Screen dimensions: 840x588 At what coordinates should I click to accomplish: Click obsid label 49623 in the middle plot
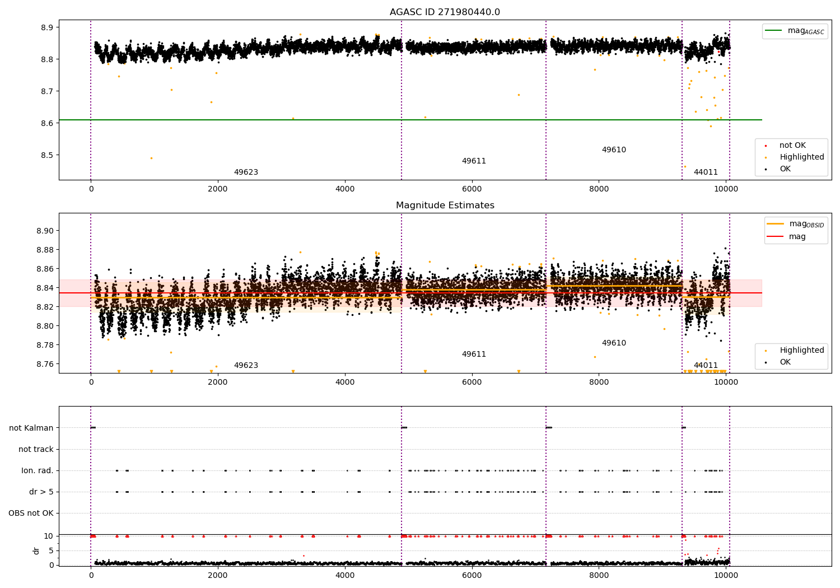coord(246,365)
